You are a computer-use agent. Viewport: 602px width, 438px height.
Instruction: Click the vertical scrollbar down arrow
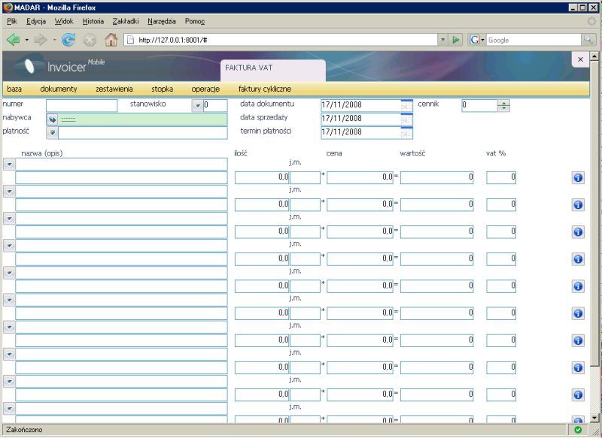point(594,418)
